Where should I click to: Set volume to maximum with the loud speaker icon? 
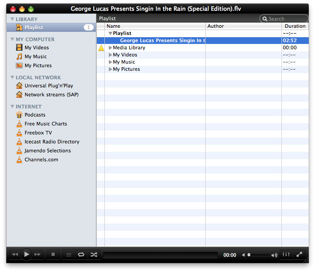pos(274,255)
